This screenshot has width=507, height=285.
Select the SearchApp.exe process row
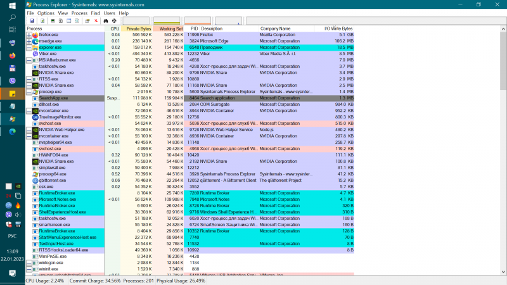pyautogui.click(x=189, y=98)
